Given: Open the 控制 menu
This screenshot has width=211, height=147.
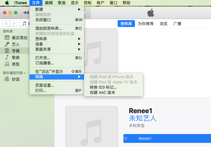Looking at the screenshot, I should [88, 3].
